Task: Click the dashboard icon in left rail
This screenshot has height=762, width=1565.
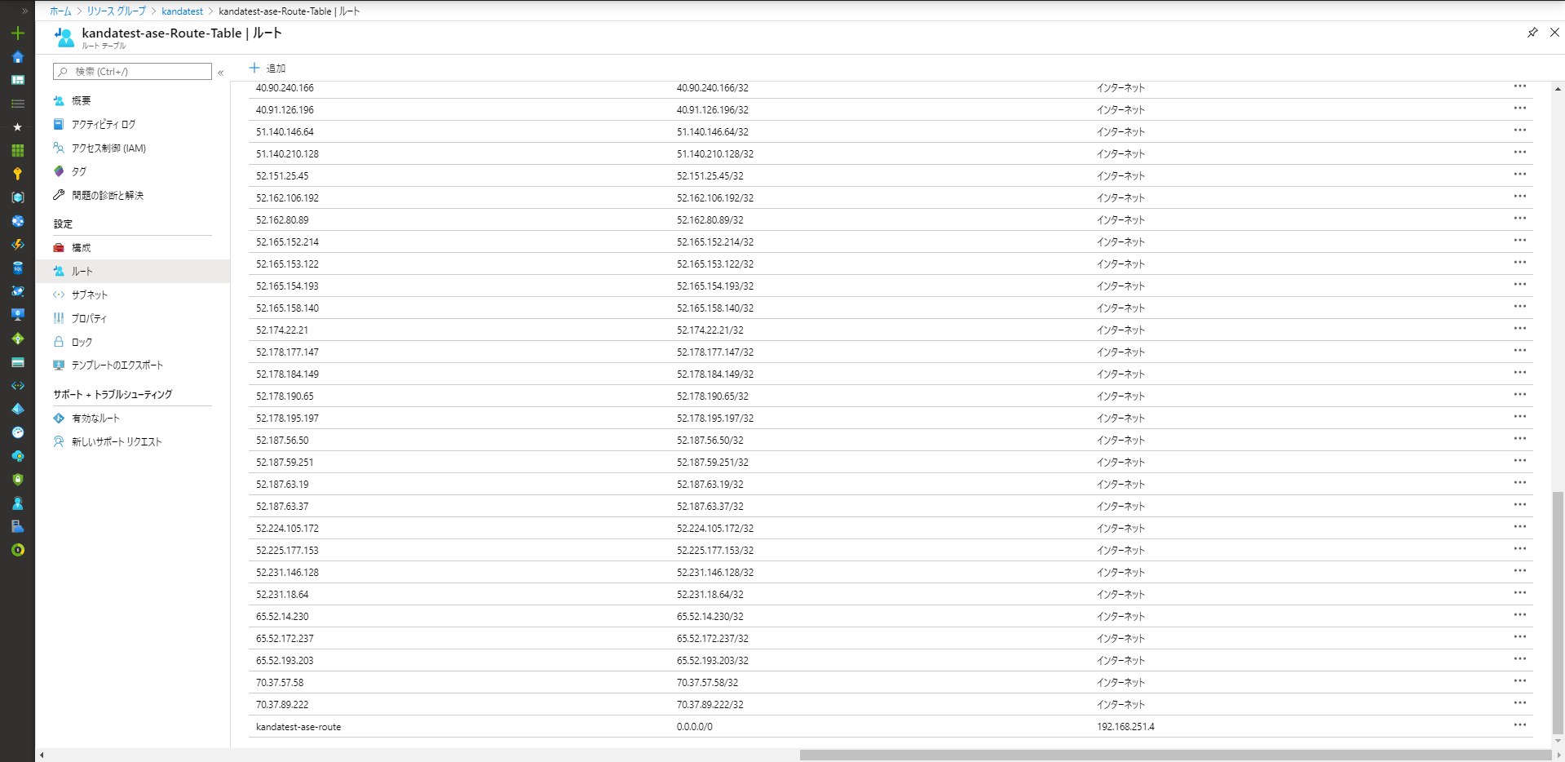Action: [x=17, y=80]
